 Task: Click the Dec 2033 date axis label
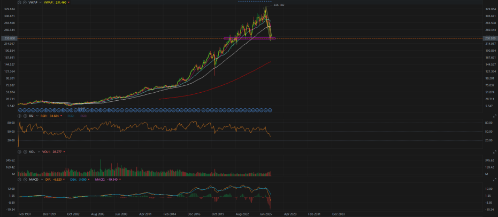point(338,214)
